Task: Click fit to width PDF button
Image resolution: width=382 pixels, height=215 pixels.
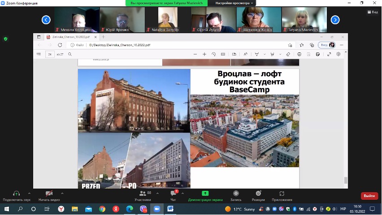Action: coord(223,54)
